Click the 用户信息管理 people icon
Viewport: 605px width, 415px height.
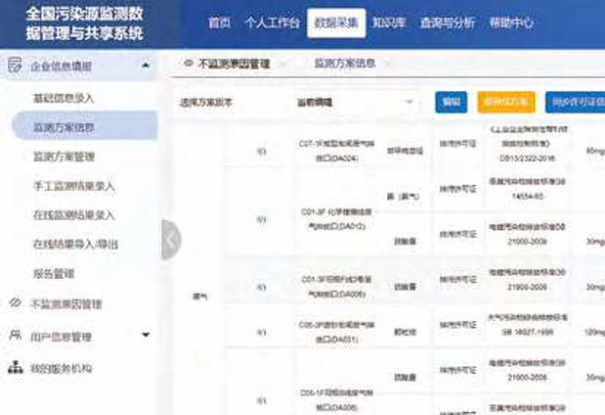tap(15, 336)
